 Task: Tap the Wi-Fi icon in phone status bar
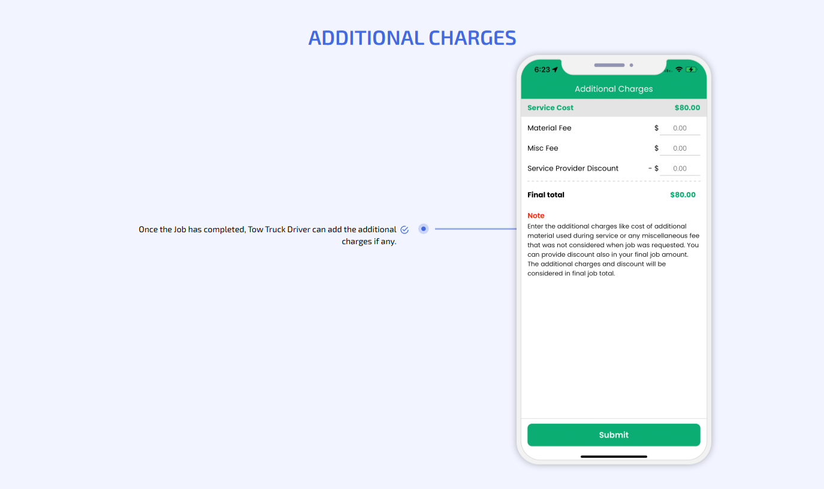679,69
